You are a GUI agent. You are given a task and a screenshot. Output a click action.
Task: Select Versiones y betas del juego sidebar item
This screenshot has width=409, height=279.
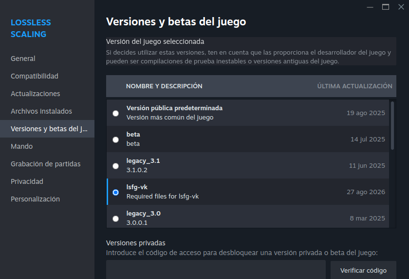point(47,129)
